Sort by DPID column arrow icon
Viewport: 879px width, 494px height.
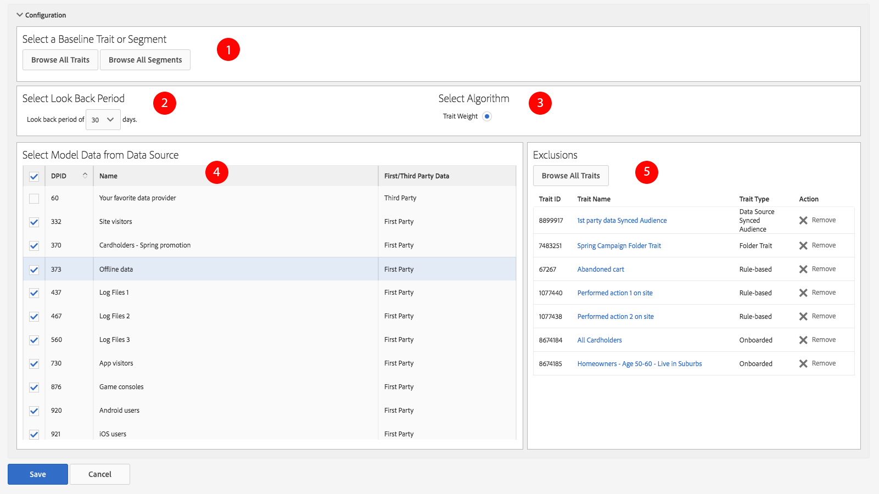pyautogui.click(x=85, y=176)
